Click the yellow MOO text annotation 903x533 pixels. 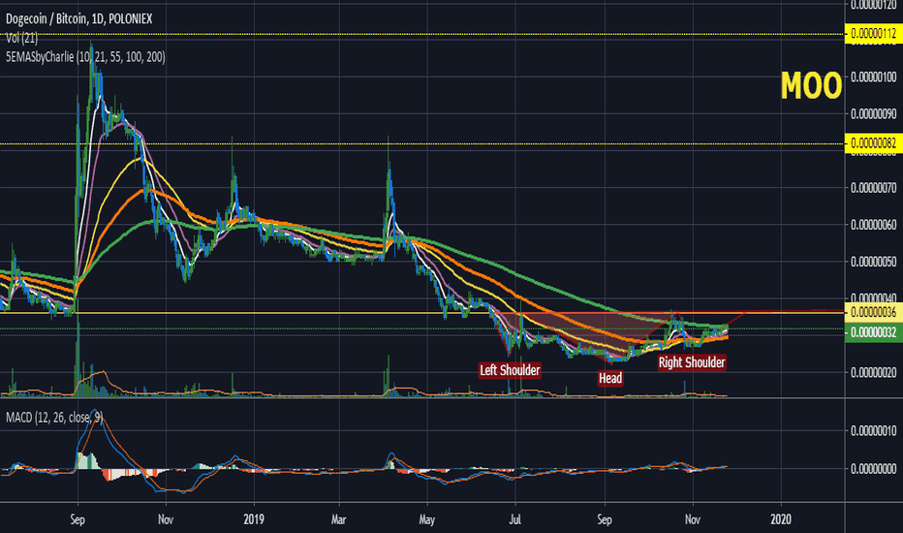[x=811, y=86]
